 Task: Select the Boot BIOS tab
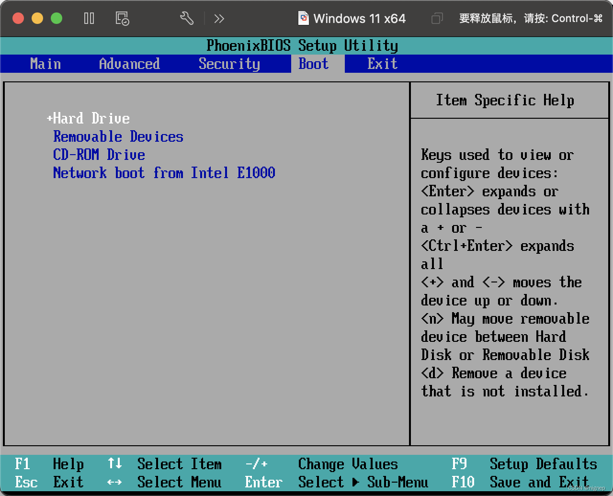[x=314, y=64]
